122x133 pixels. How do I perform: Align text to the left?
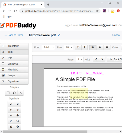click(x=93, y=47)
